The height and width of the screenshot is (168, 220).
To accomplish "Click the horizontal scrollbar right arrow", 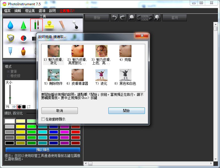I will click(x=211, y=163).
